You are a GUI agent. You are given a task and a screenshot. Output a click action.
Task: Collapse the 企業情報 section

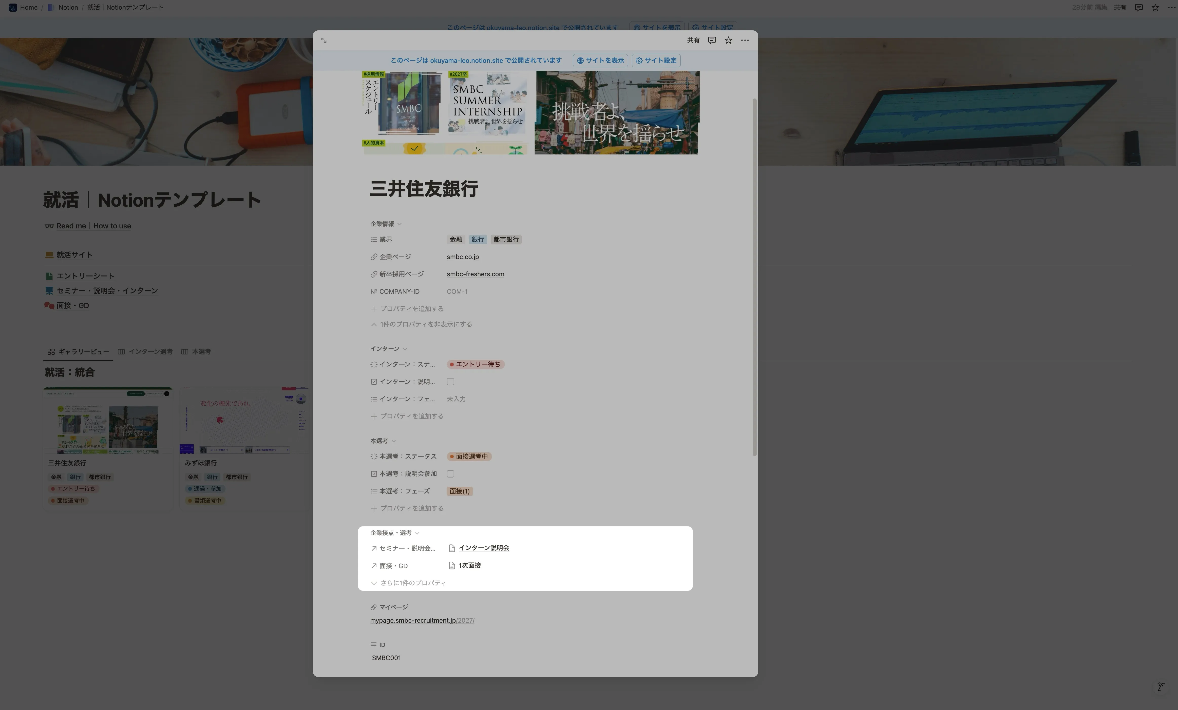pyautogui.click(x=399, y=224)
